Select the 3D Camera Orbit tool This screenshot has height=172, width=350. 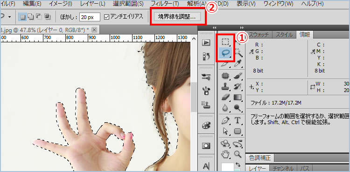pyautogui.click(x=238, y=144)
